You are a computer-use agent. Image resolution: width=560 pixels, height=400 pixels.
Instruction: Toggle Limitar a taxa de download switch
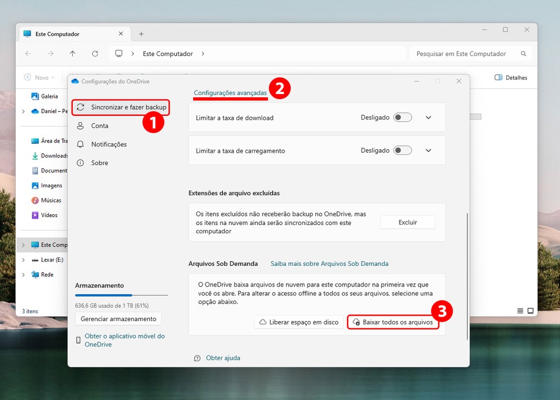pyautogui.click(x=402, y=117)
